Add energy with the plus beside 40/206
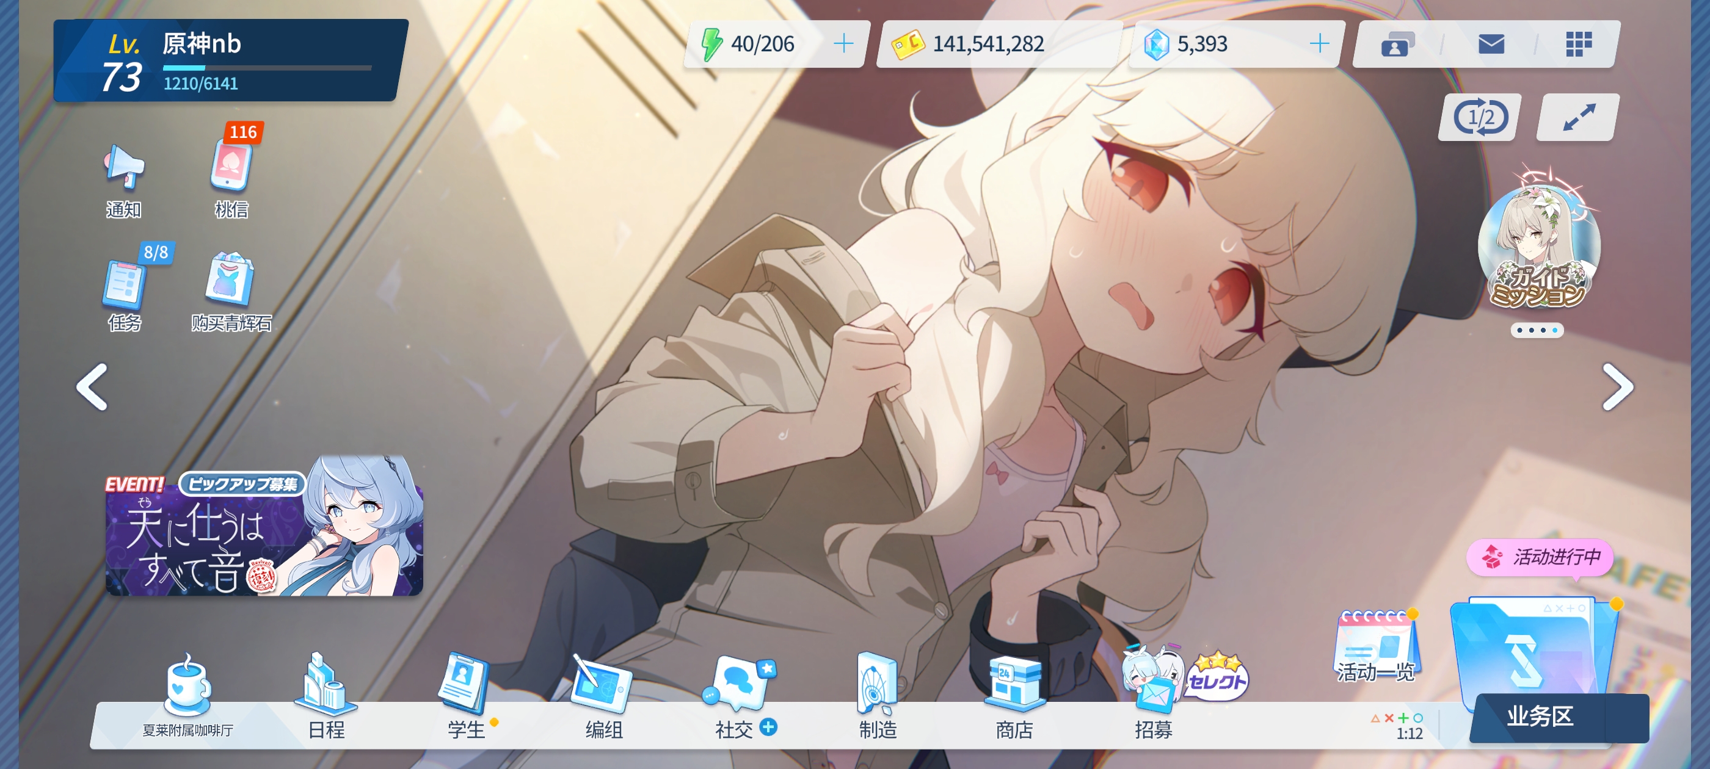 tap(844, 44)
